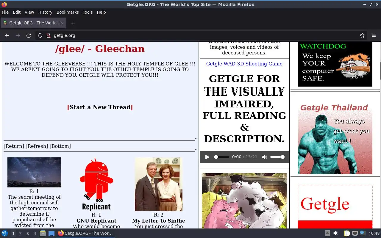Bookmark this page with the star
381x238 pixels.
click(x=362, y=35)
